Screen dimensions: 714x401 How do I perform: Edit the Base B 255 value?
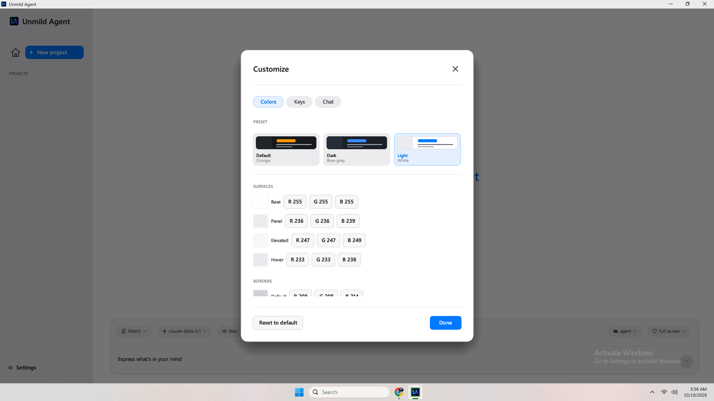pyautogui.click(x=347, y=202)
